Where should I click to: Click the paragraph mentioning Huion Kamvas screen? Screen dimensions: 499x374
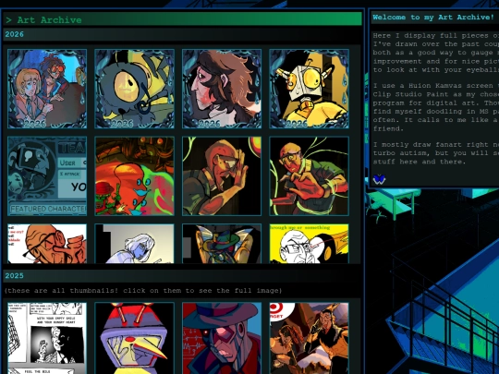point(435,107)
